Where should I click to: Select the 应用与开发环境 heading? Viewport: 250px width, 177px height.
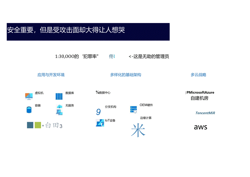point(51,74)
